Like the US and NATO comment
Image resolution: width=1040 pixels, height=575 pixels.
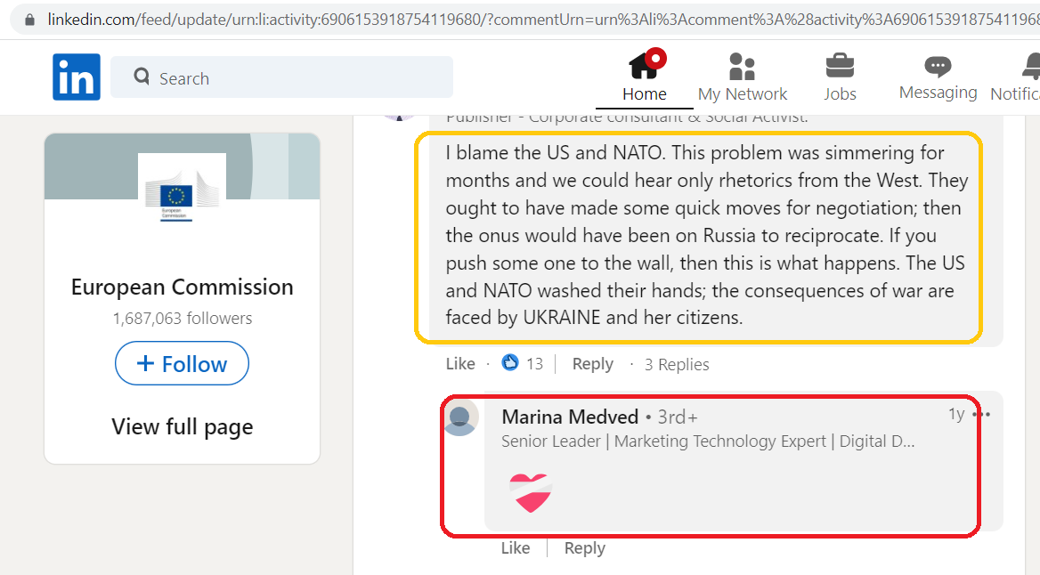460,363
